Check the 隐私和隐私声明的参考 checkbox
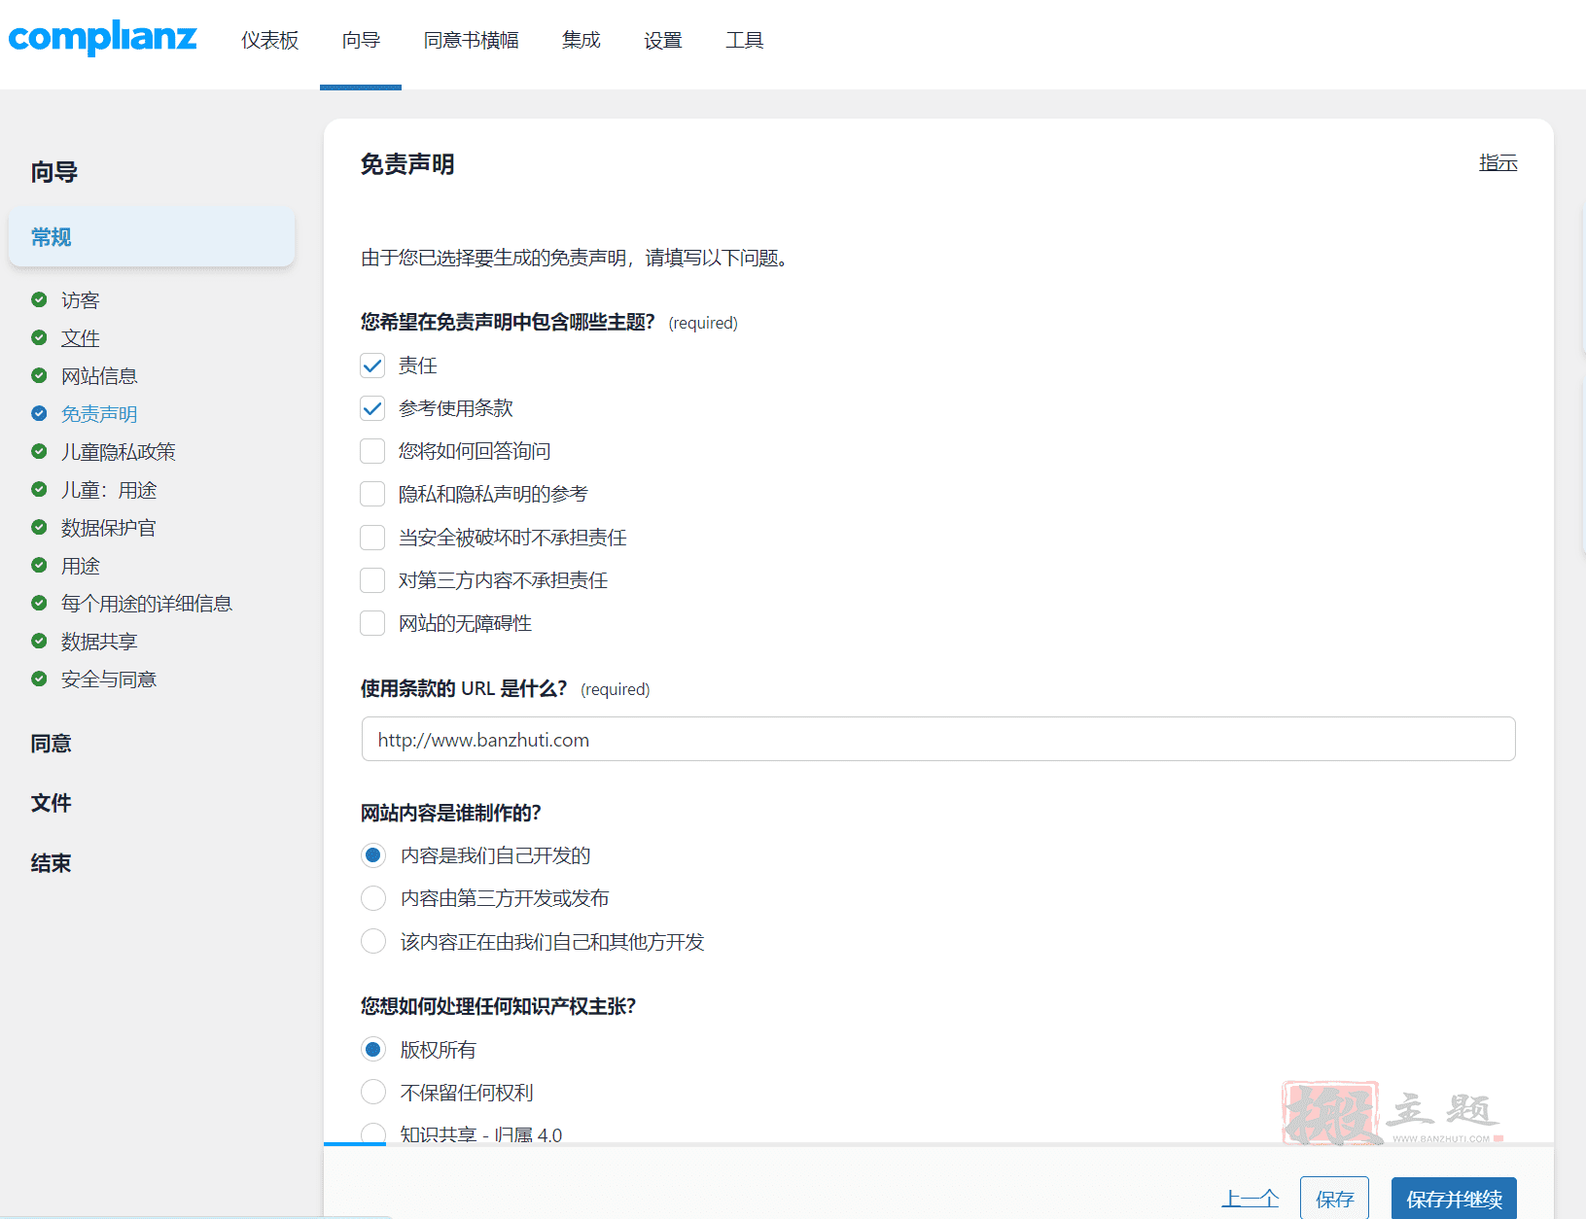The width and height of the screenshot is (1586, 1219). [x=372, y=494]
